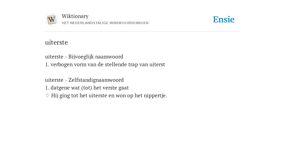Open the Ensie logo link

pyautogui.click(x=224, y=19)
